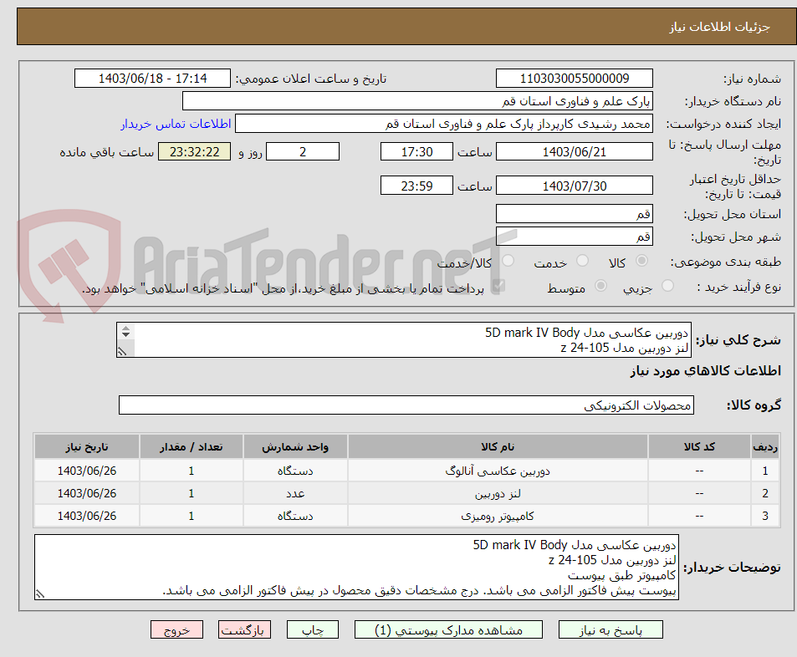Select the متوسط purchase type radio
This screenshot has width=797, height=657.
[x=600, y=286]
